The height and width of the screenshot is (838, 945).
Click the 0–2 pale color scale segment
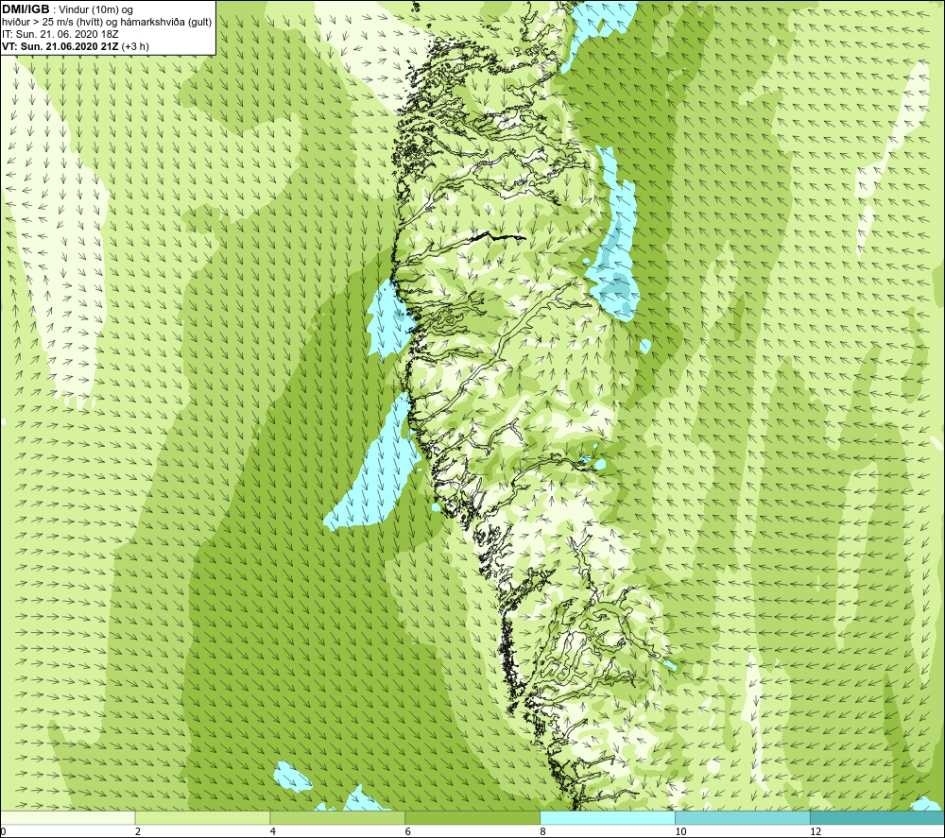point(67,818)
